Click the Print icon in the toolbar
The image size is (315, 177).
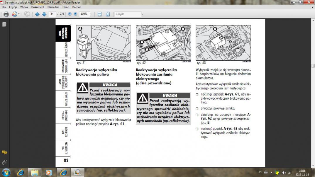6,14
